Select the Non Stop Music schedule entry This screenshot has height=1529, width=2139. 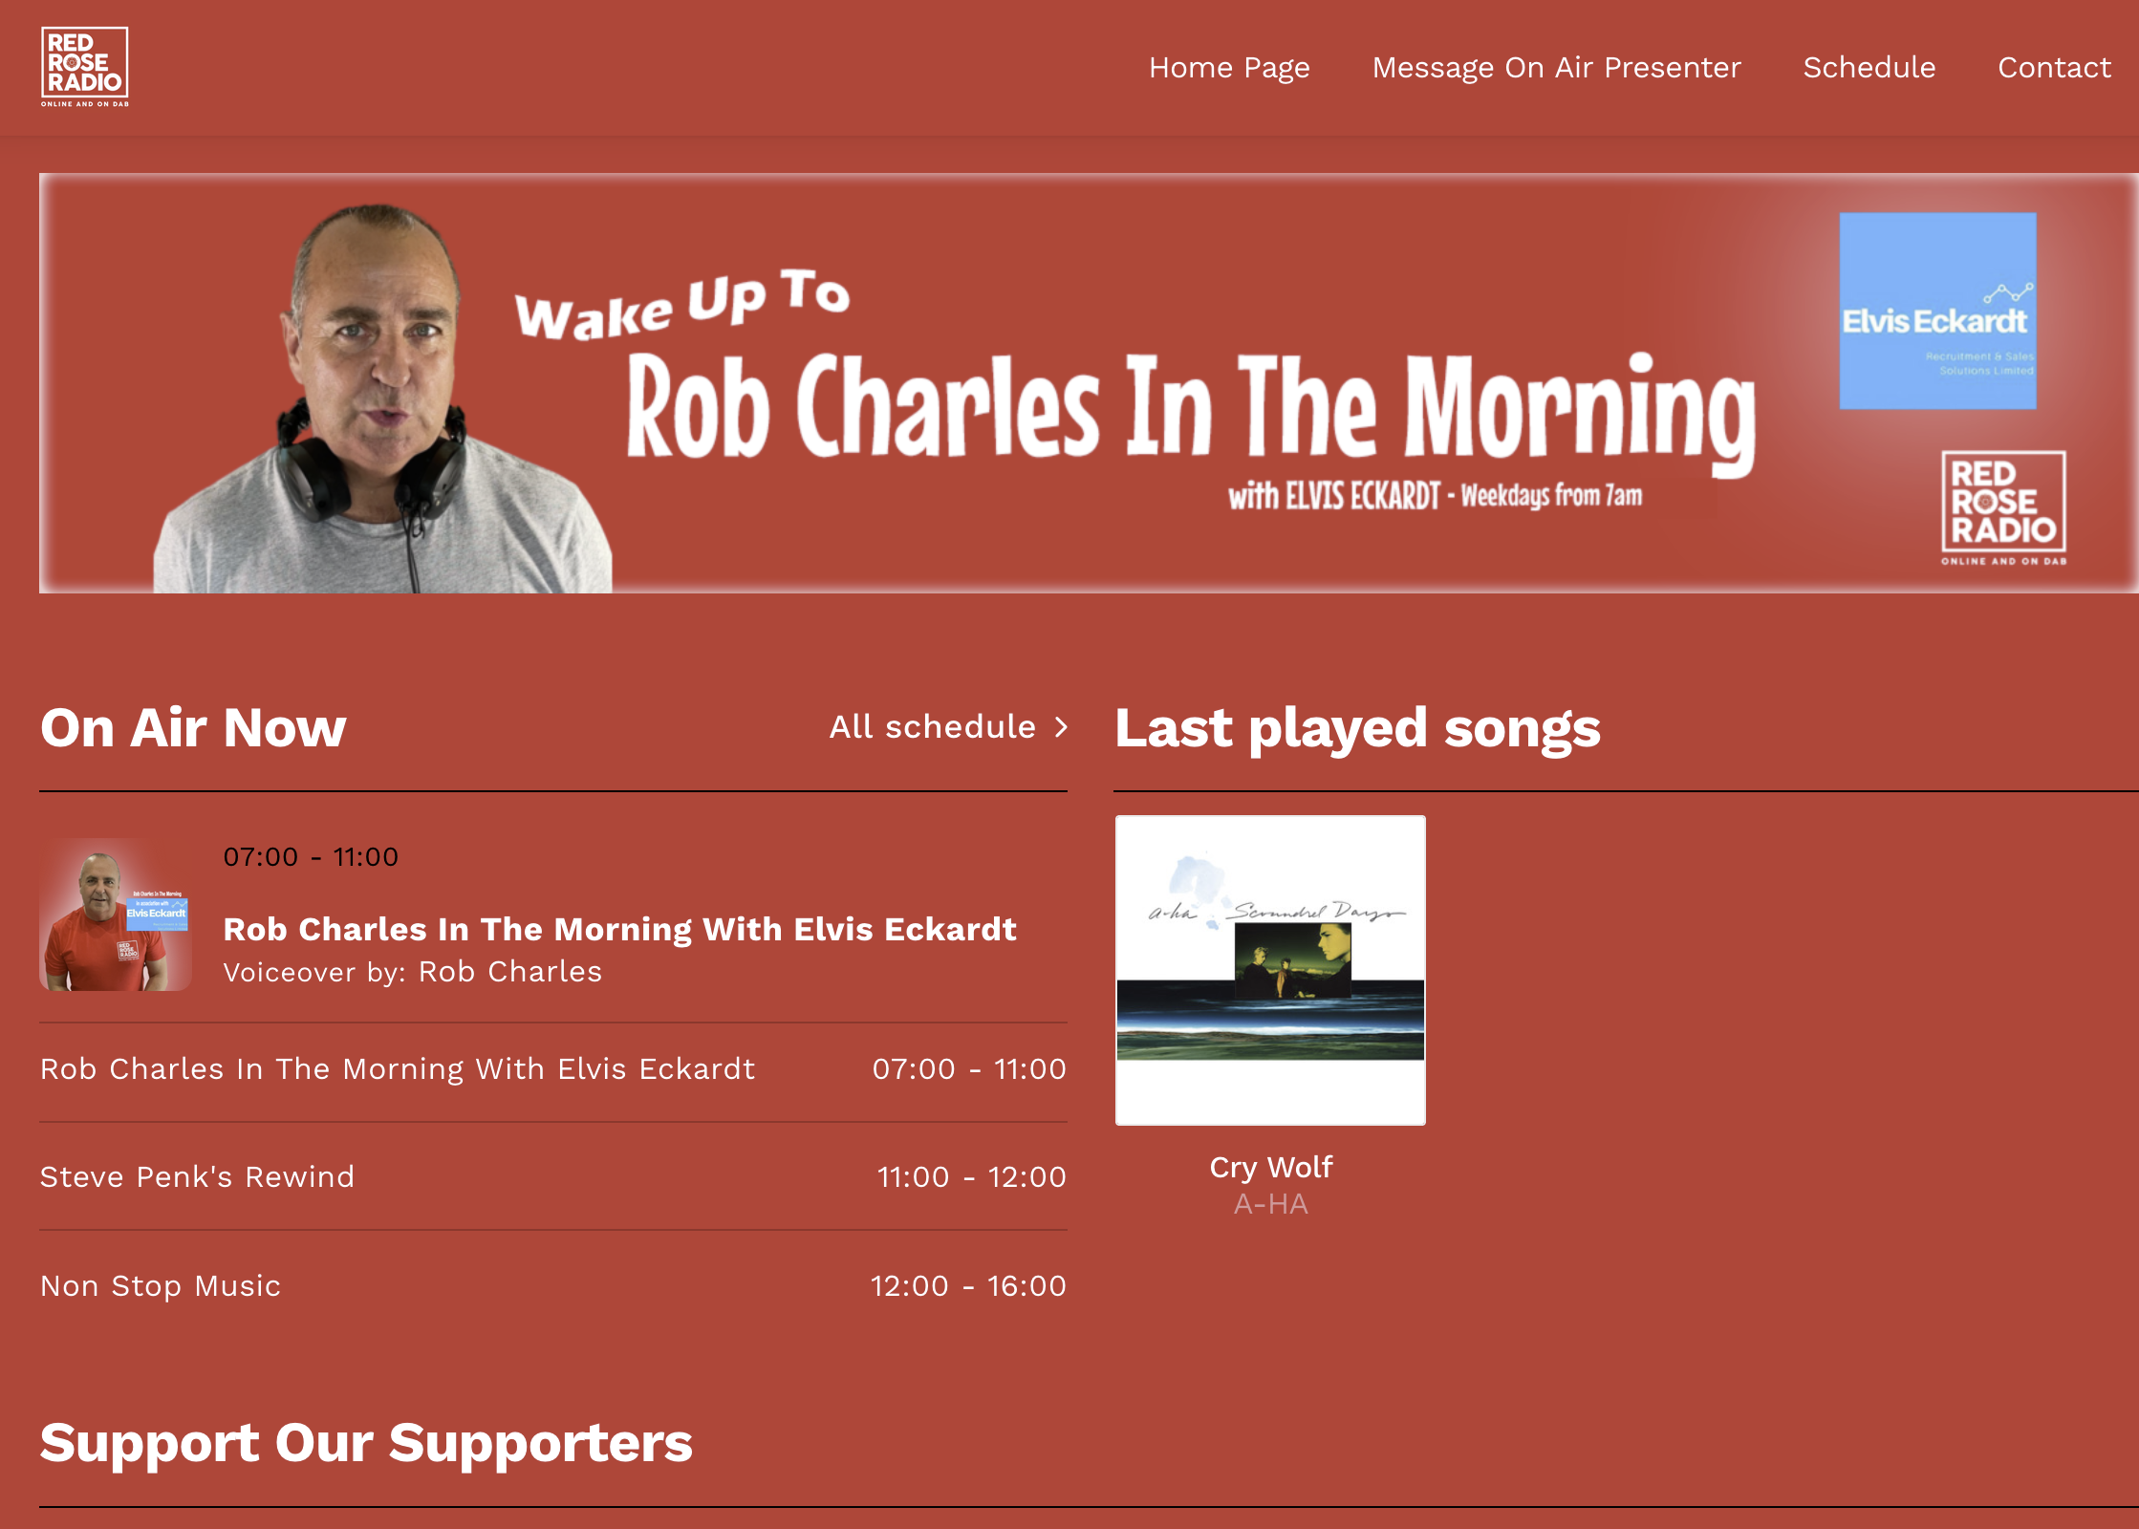pos(553,1286)
